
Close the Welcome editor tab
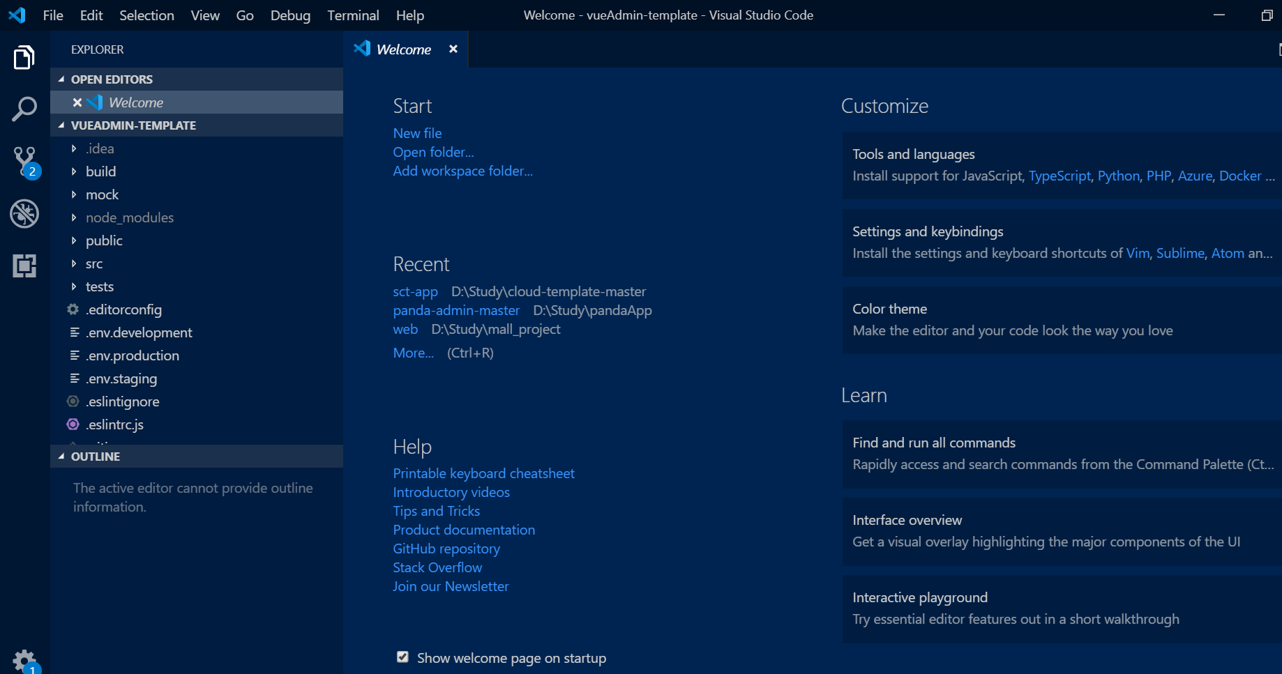[453, 49]
